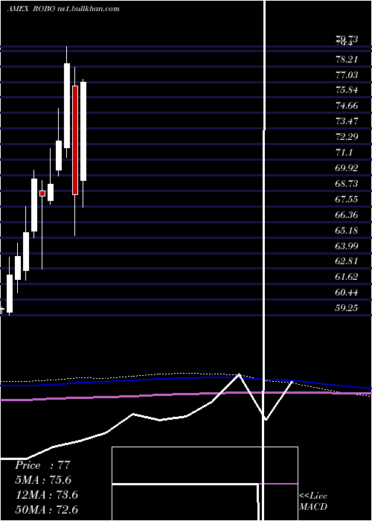This screenshot has width=372, height=521.
Task: Click the 67.55 price axis label
Action: pyautogui.click(x=347, y=199)
